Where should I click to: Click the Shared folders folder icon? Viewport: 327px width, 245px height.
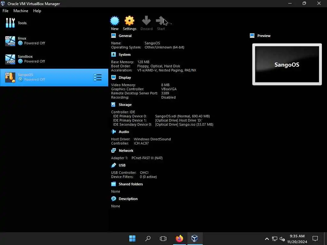(x=113, y=184)
